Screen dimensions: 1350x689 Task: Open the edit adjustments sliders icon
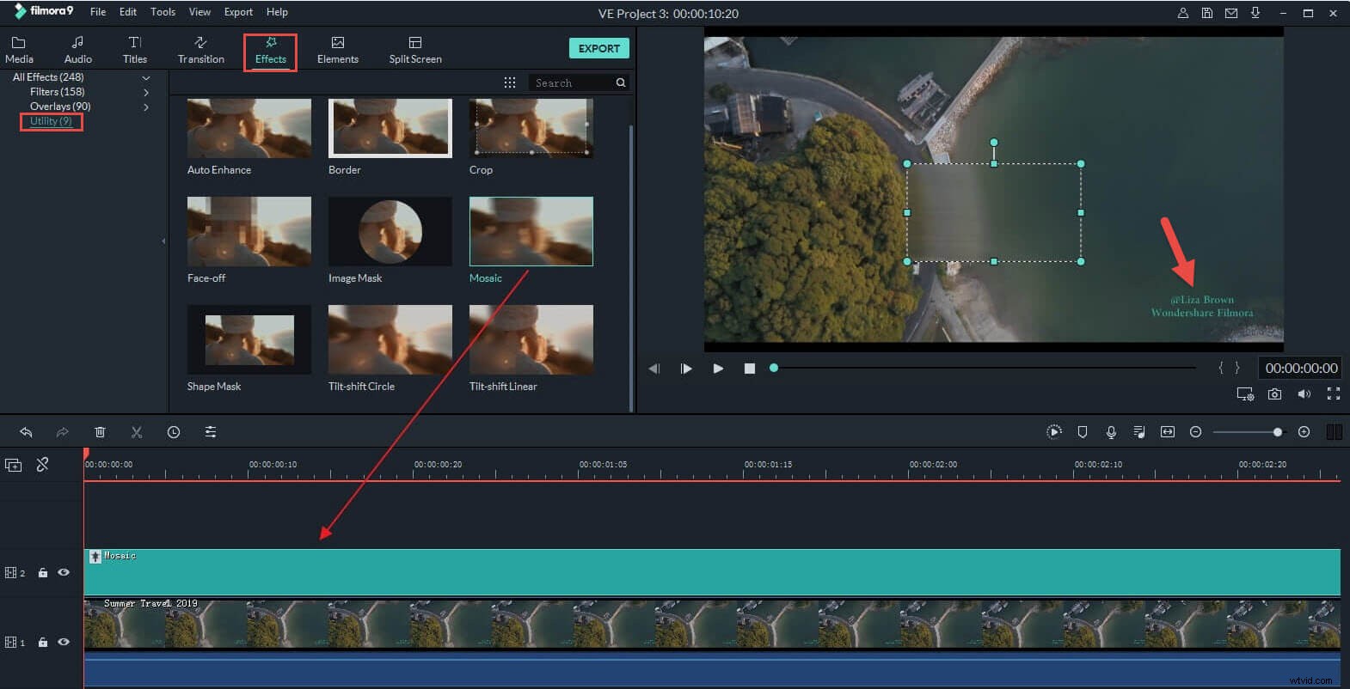[x=211, y=432]
